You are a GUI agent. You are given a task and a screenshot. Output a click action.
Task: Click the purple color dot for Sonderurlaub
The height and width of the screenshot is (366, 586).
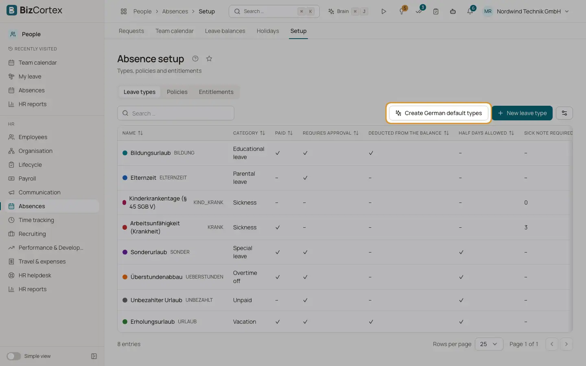point(125,252)
